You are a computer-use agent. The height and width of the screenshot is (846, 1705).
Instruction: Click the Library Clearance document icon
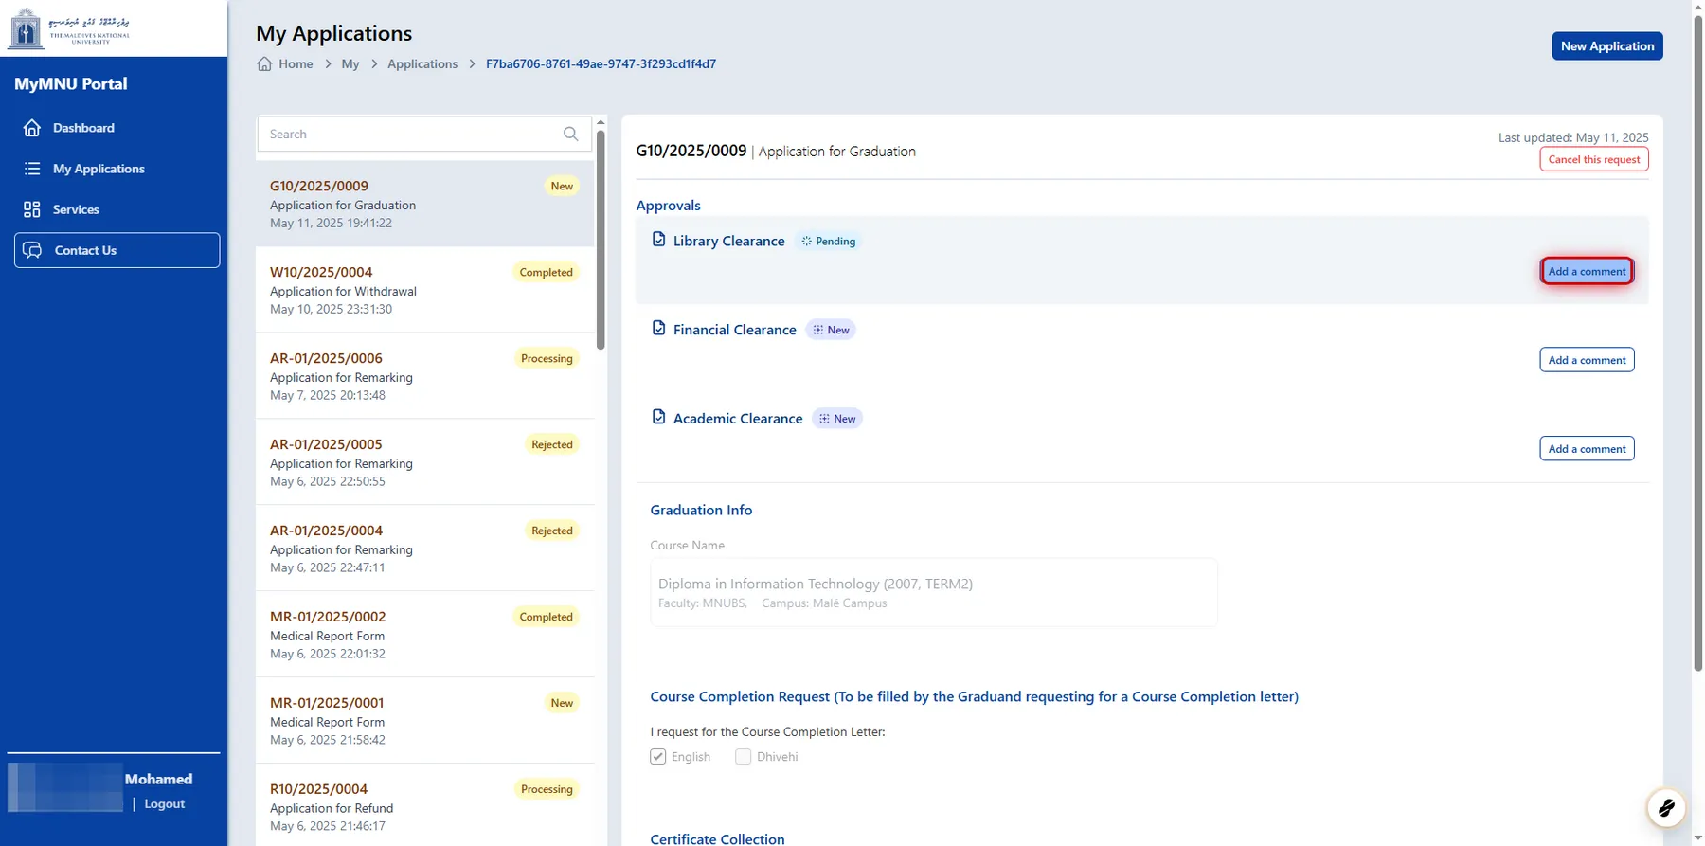(x=658, y=240)
